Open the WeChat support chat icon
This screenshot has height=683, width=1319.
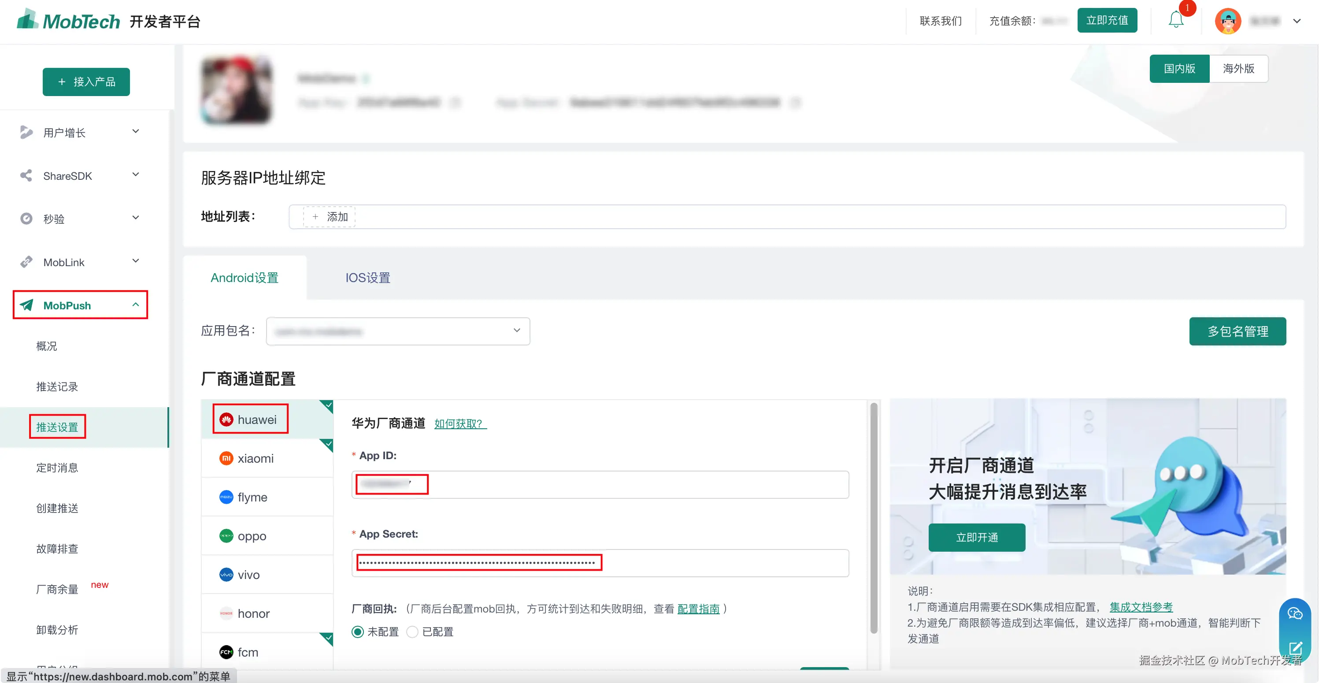point(1294,613)
